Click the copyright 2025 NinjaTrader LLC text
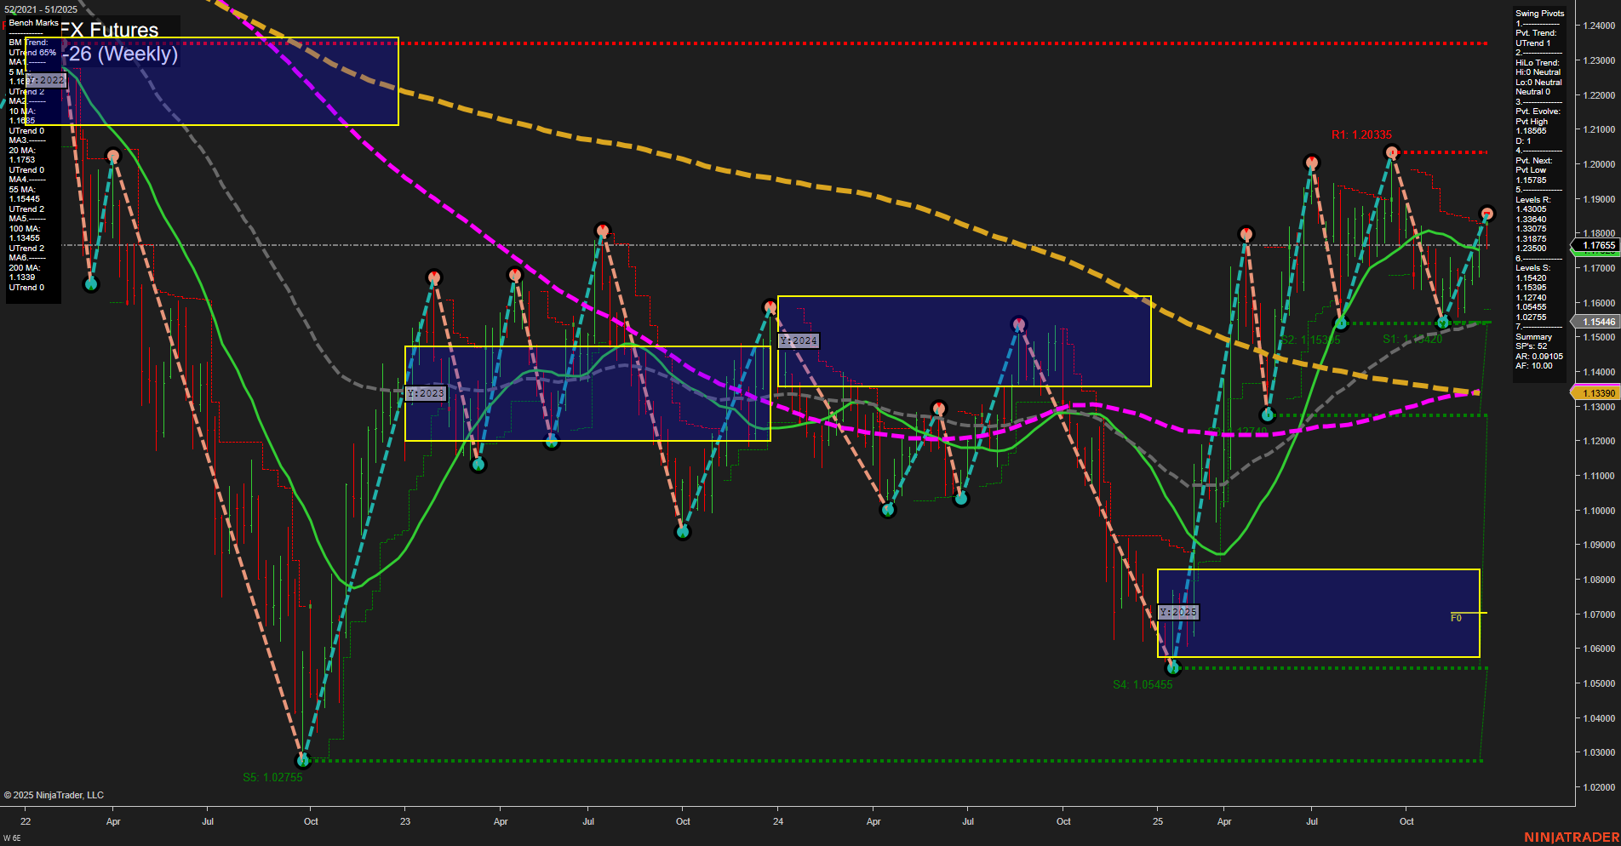Image resolution: width=1621 pixels, height=846 pixels. point(54,795)
